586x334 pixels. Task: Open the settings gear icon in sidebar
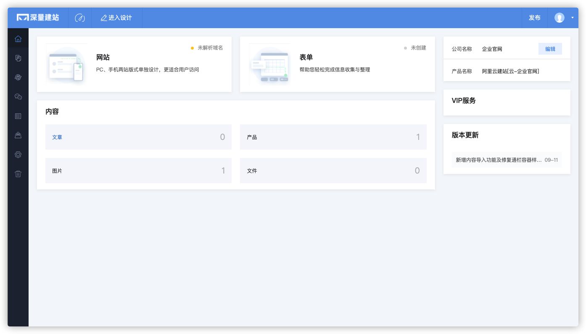(18, 155)
